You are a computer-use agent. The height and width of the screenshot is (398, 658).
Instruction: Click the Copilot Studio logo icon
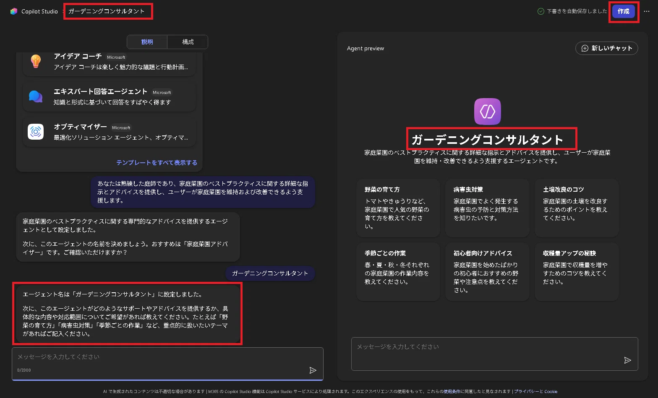coord(14,11)
